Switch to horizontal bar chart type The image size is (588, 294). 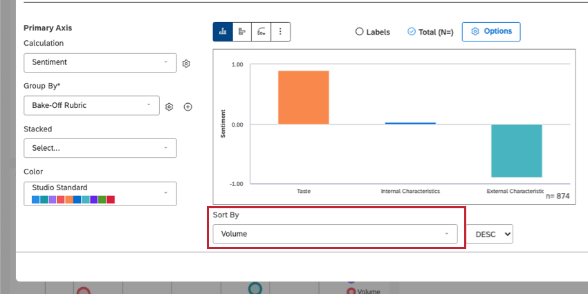[242, 32]
